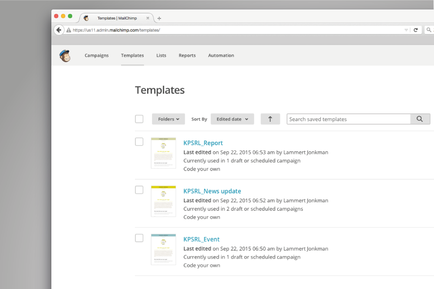Open the KPSRL_Report template link

203,143
